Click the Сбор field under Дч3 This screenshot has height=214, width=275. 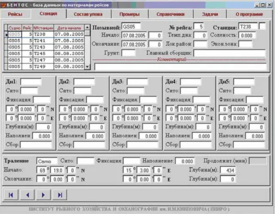point(142,145)
